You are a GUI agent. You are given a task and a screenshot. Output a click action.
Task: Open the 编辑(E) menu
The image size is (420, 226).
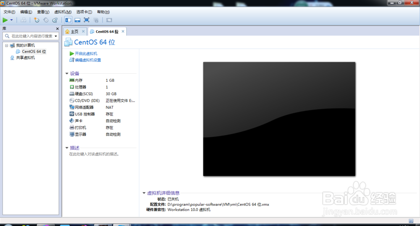[x=26, y=12]
